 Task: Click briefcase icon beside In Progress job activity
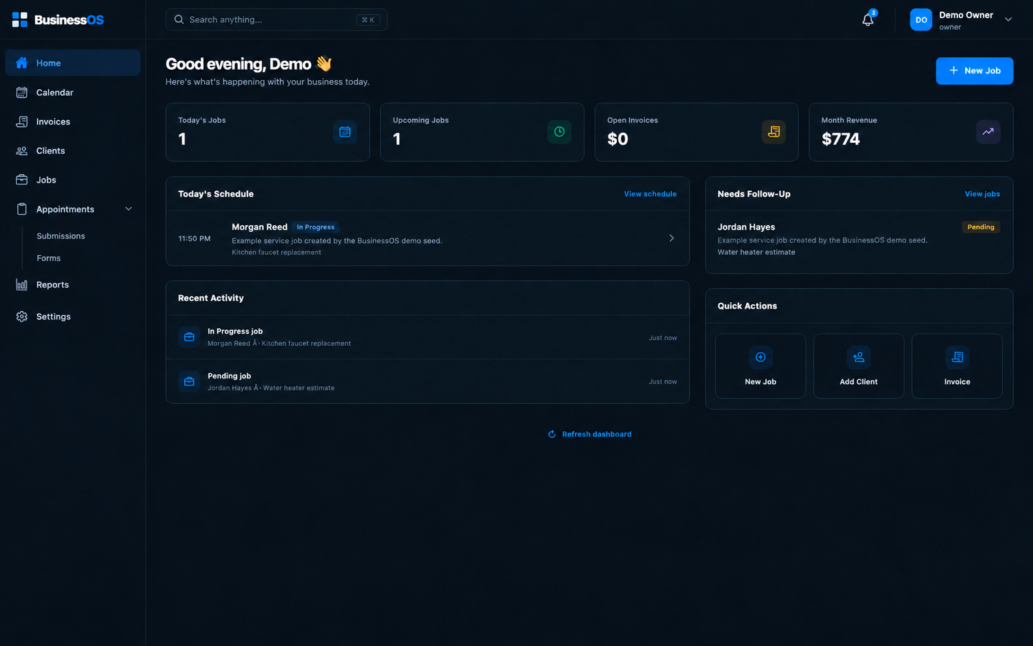pyautogui.click(x=189, y=337)
